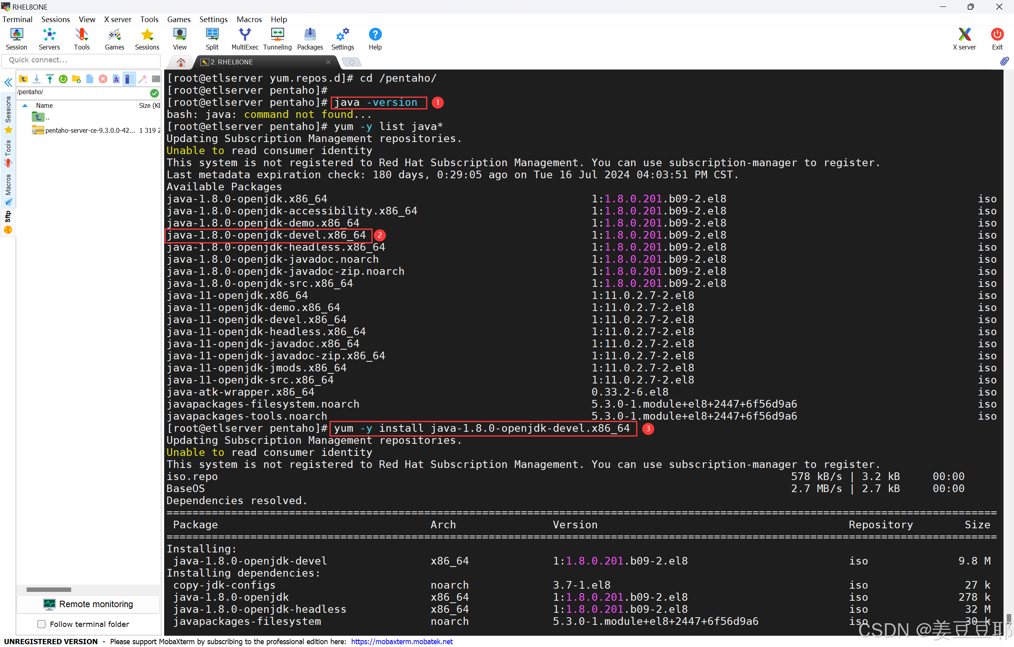The width and height of the screenshot is (1014, 647).
Task: Click the SFTP refresh folder icon
Action: 63,79
